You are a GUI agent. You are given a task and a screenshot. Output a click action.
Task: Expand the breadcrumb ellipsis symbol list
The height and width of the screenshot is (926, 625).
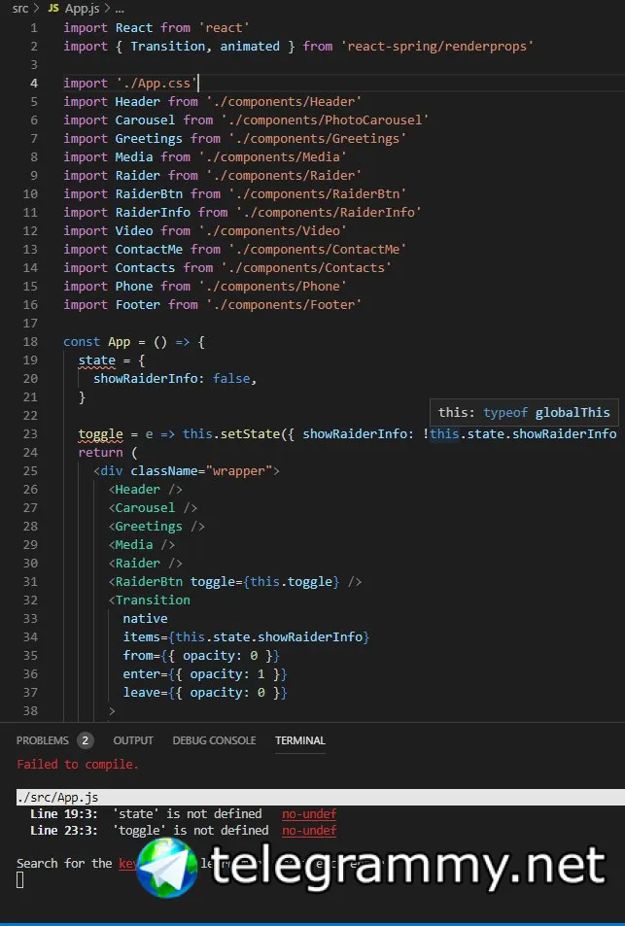(120, 9)
